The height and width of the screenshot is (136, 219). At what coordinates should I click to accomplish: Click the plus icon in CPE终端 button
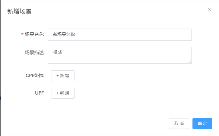click(x=57, y=76)
